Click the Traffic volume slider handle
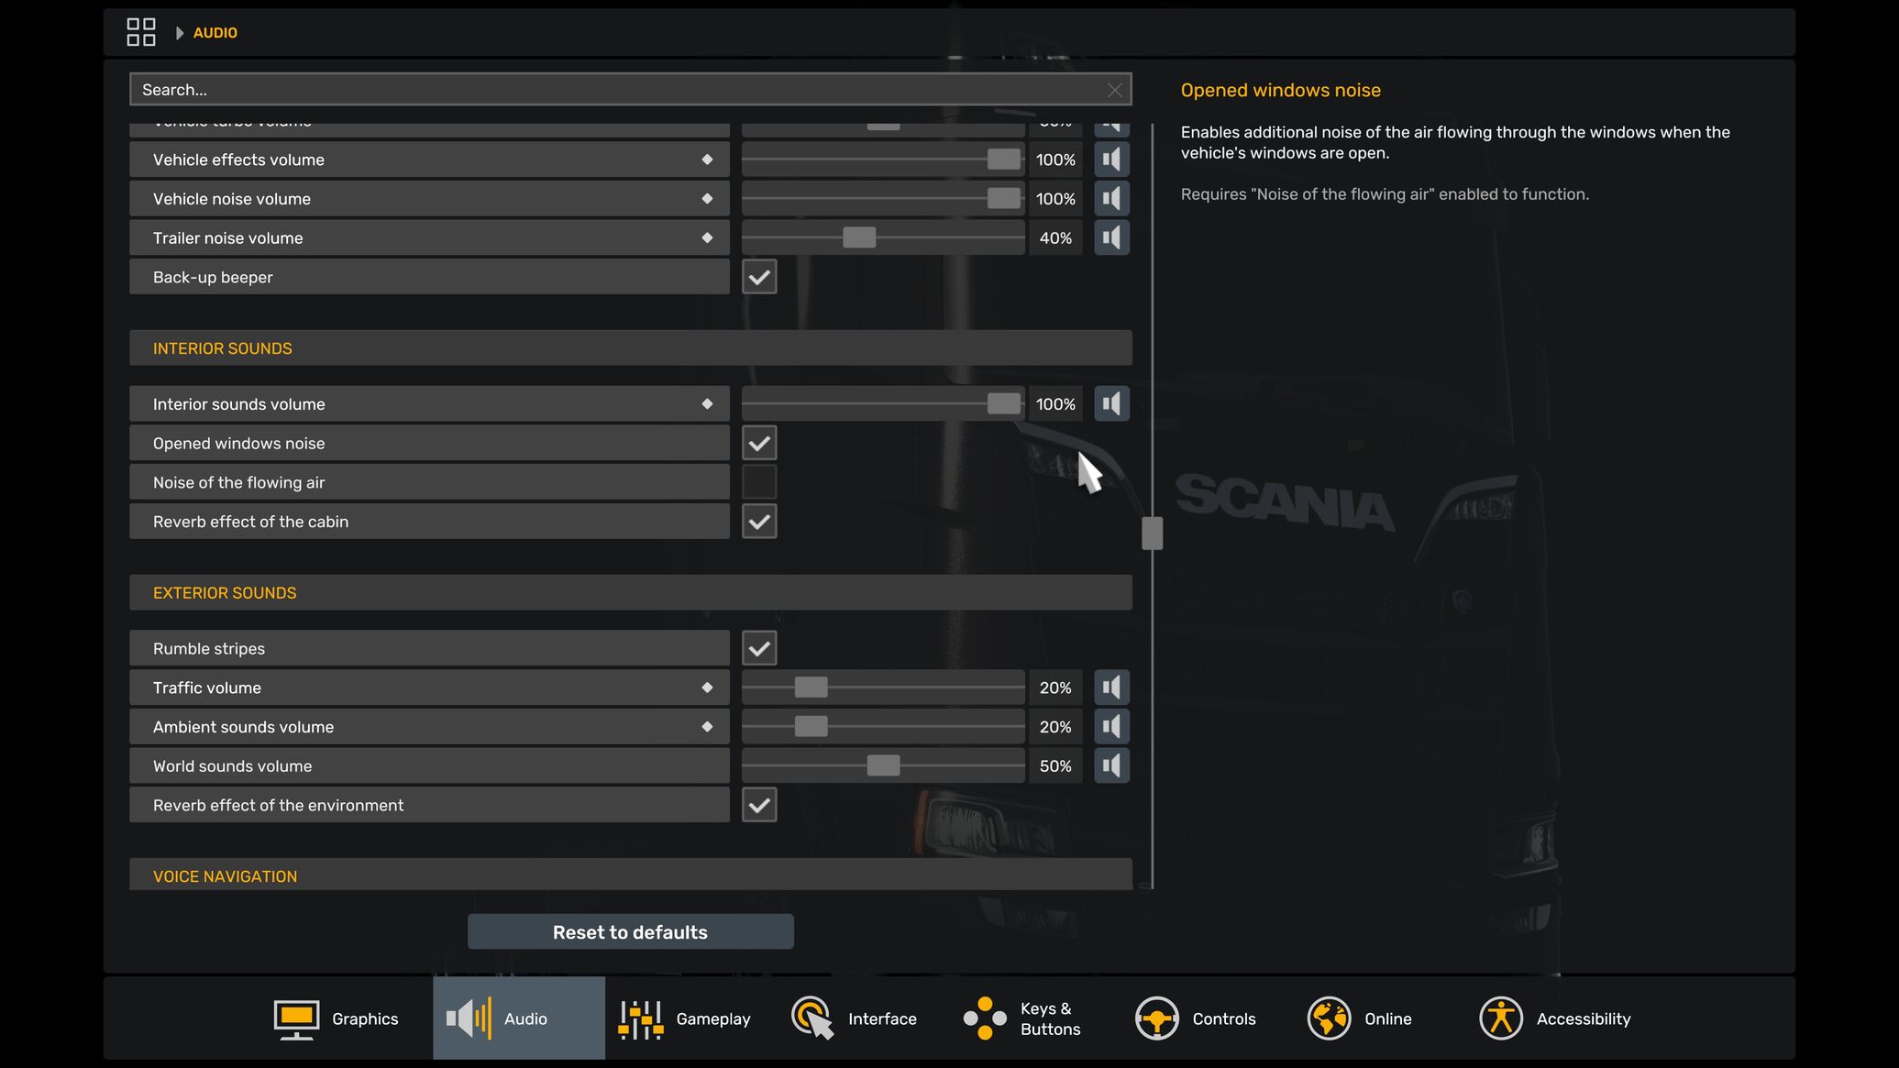The height and width of the screenshot is (1068, 1899). pyautogui.click(x=811, y=688)
